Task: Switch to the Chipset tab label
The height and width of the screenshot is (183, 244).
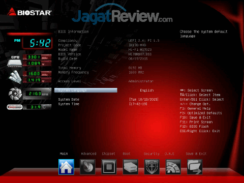Action: pos(108,154)
